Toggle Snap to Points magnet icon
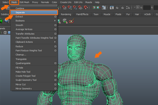Screen dimensions: 158x105 pyautogui.click(x=75, y=8)
